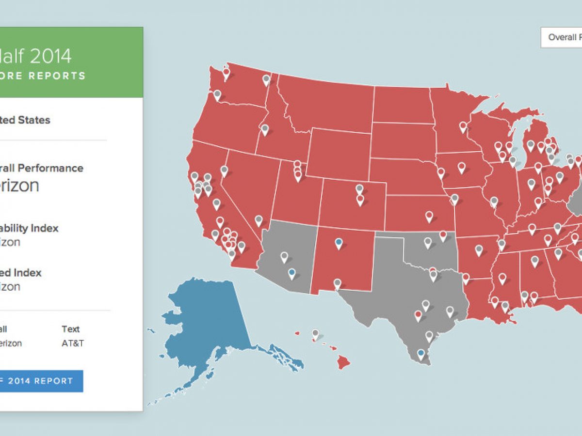Select the red pin in Kansas

[x=429, y=216]
